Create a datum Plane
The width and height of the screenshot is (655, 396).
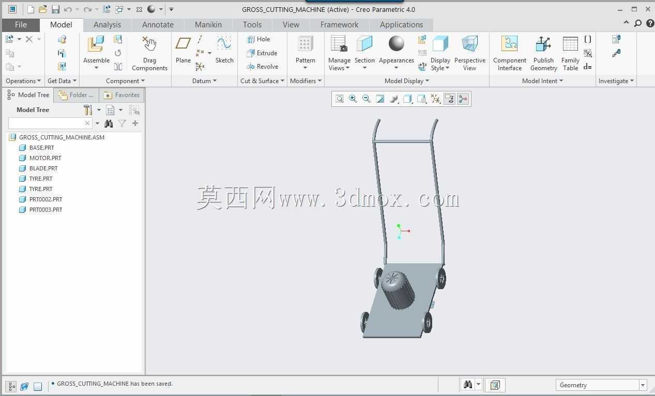[x=183, y=50]
